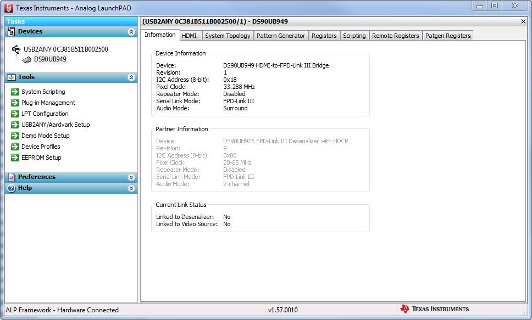Open System Scripting tool
532x320 pixels.
pyautogui.click(x=43, y=92)
